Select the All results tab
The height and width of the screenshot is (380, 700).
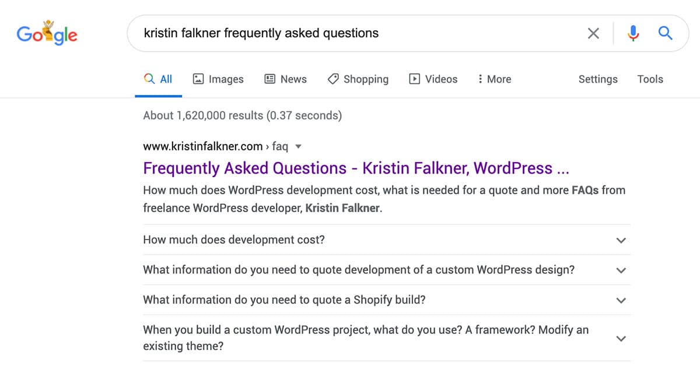pyautogui.click(x=158, y=79)
